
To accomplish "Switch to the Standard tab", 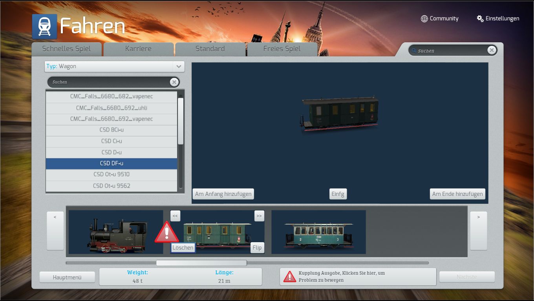I will (210, 49).
